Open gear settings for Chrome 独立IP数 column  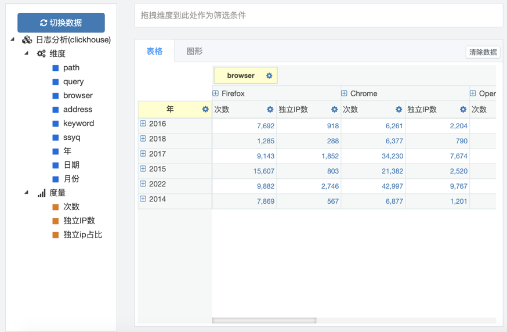coord(463,109)
